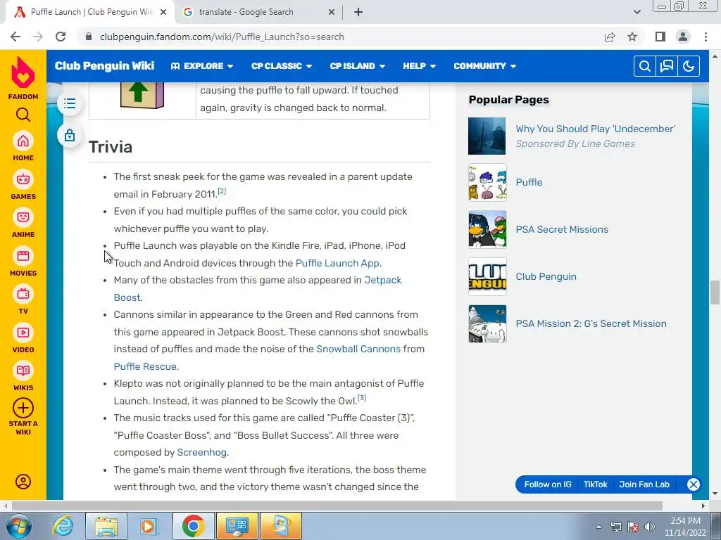721x540 pixels.
Task: Click browser back arrow
Action: [15, 37]
